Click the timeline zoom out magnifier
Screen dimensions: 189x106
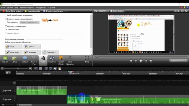click(2, 69)
